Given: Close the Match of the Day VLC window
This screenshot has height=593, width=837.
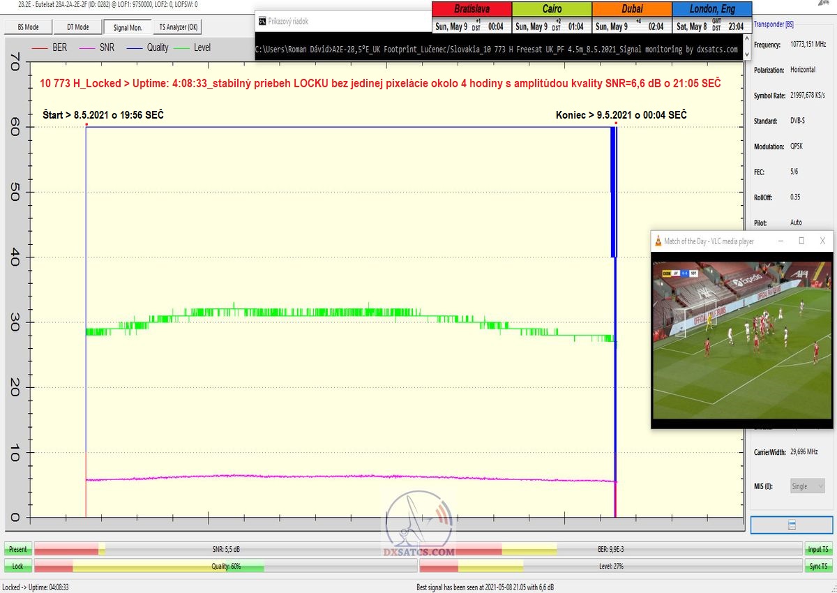Looking at the screenshot, I should click(822, 241).
